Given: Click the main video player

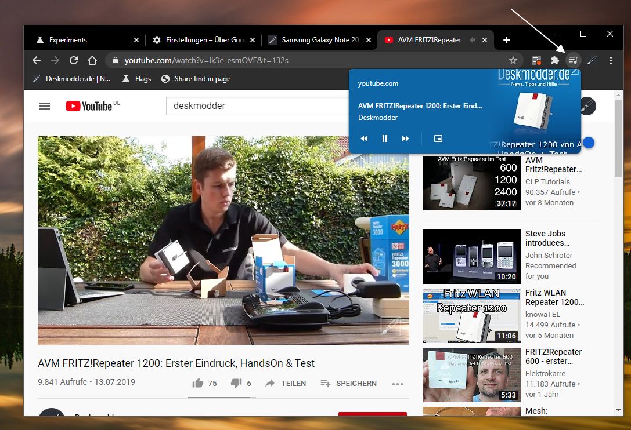Looking at the screenshot, I should pos(223,240).
